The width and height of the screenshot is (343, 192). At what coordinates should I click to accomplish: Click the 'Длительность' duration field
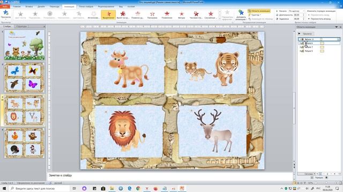coord(297,15)
